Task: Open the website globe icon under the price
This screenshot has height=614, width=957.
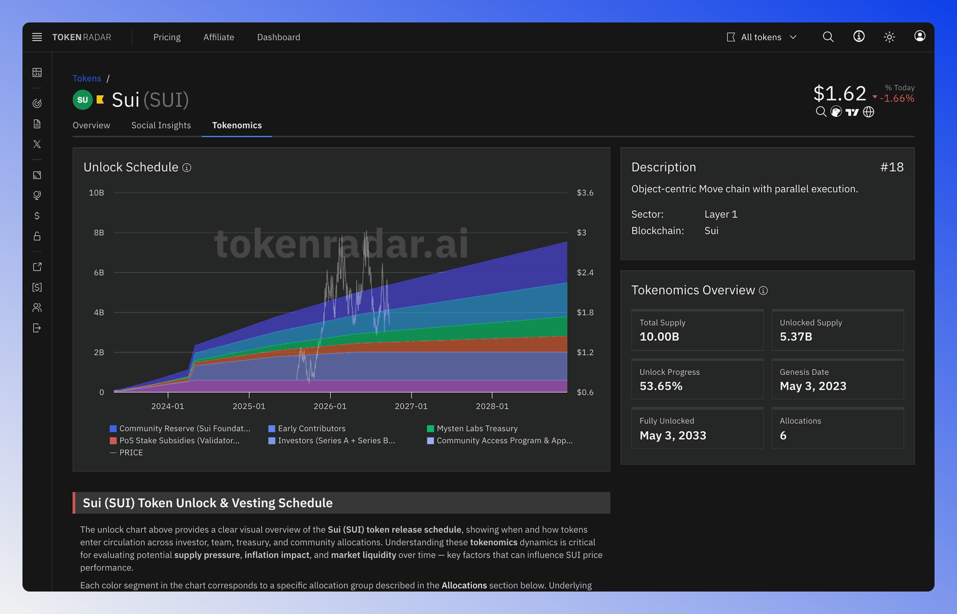Action: (x=869, y=112)
